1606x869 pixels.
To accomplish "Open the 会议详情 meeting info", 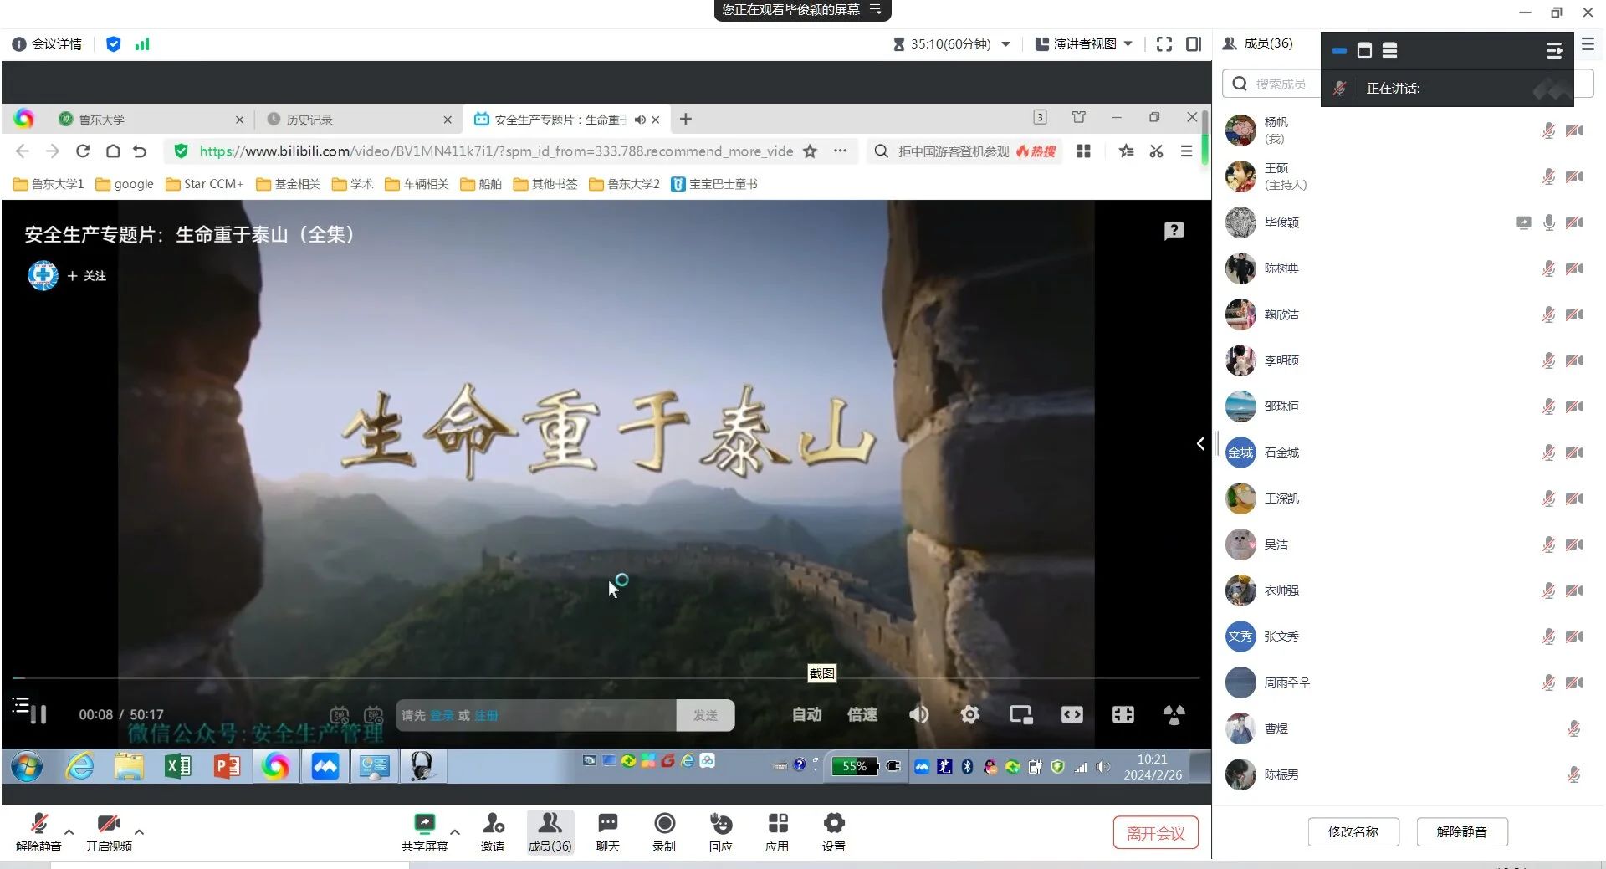I will pyautogui.click(x=48, y=44).
